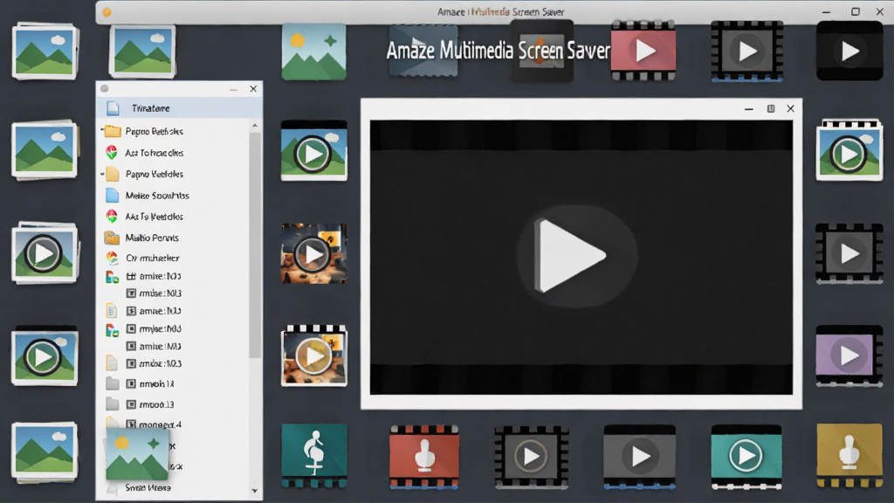Minimize the file list panel
Screen dimensions: 894x503
tap(233, 90)
